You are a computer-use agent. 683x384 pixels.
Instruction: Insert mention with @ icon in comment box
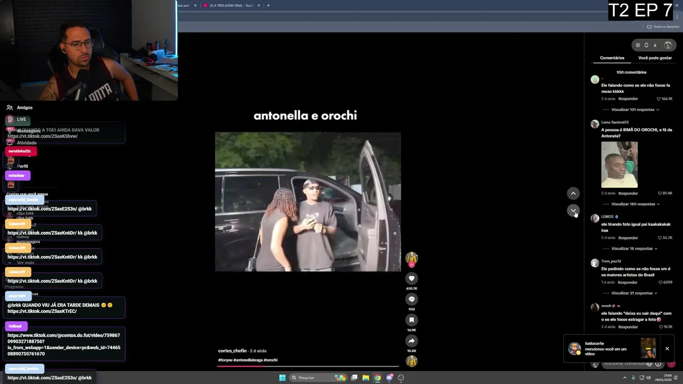coord(649,364)
